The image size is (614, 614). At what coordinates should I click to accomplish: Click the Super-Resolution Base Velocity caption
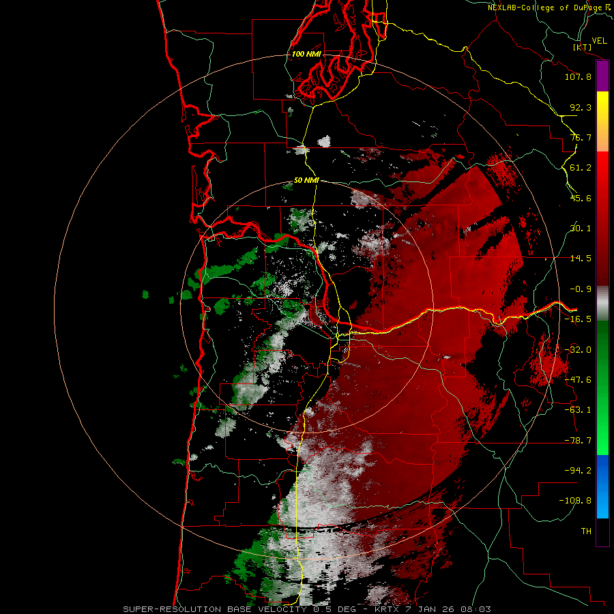(307, 609)
